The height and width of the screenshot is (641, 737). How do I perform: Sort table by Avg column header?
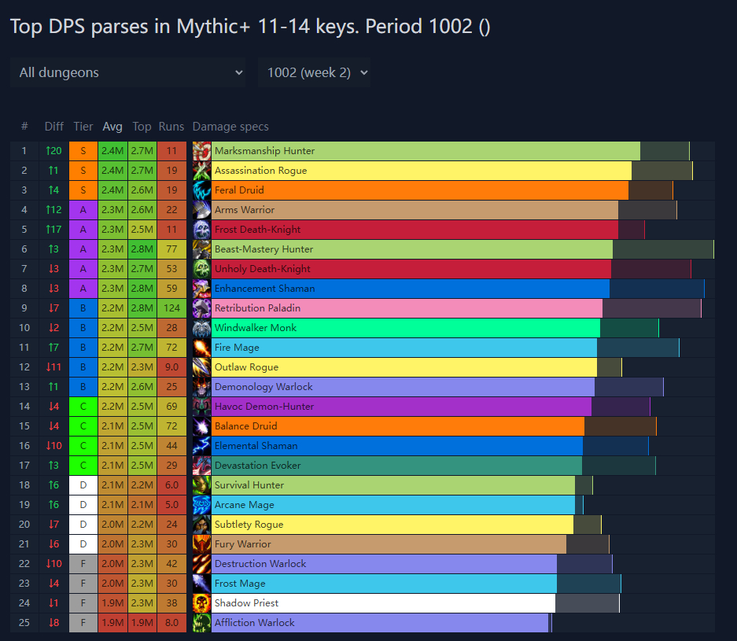click(112, 127)
